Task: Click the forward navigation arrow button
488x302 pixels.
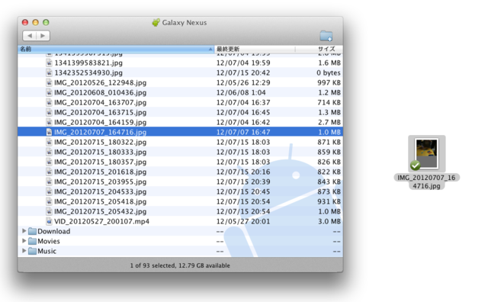Action: tap(43, 36)
